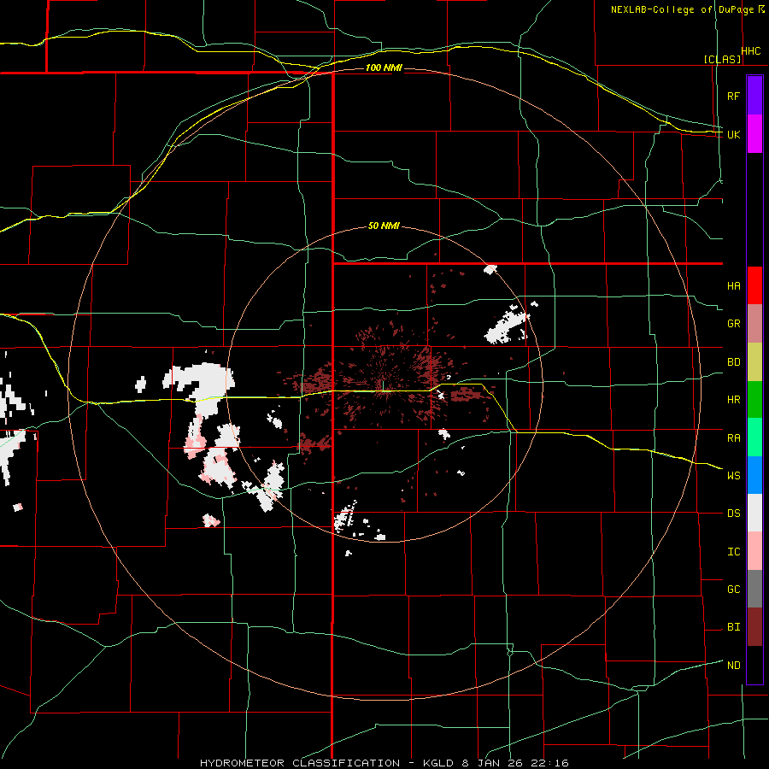Click the HA legend label
Viewport: 769px width, 769px height.
[734, 286]
